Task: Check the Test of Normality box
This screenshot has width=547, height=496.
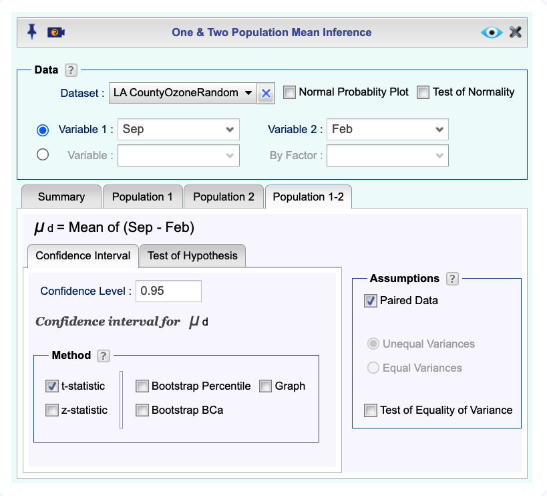Action: [423, 92]
